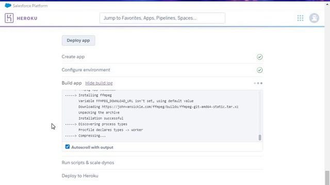View the Configure environment success checkmark
Screen dimensions: 330x185
click(x=259, y=70)
